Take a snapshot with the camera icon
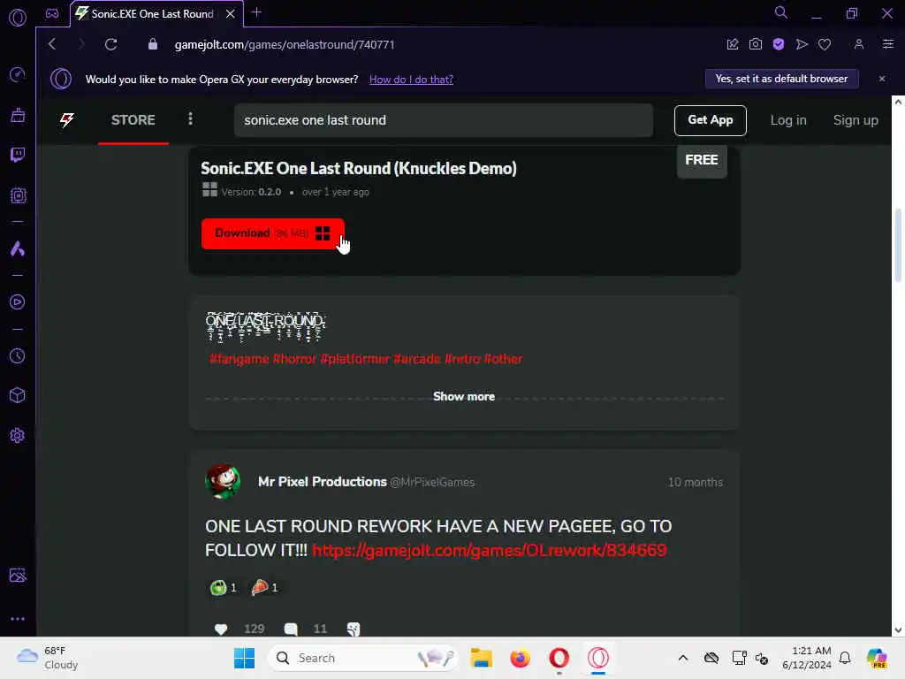The width and height of the screenshot is (905, 679). pyautogui.click(x=756, y=44)
